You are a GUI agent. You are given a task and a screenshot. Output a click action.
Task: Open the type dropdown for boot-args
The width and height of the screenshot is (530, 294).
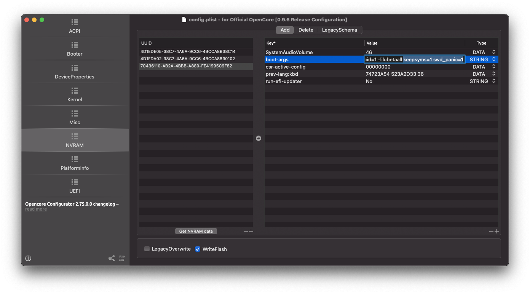[x=494, y=59]
